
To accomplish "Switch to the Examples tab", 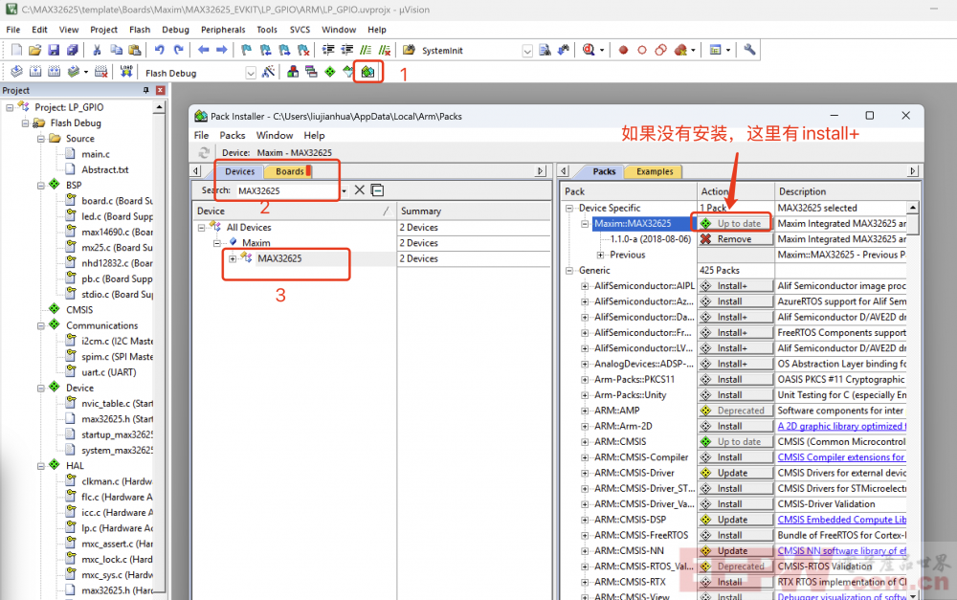I will click(x=655, y=171).
